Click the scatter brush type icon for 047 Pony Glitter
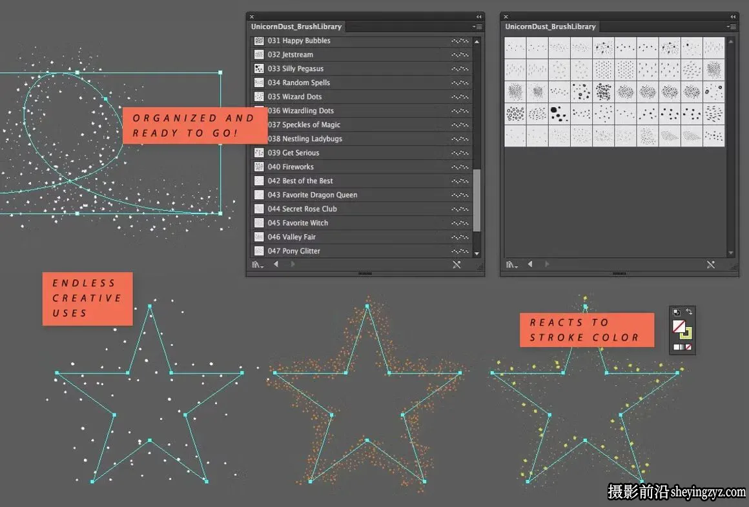The height and width of the screenshot is (507, 749). (460, 251)
